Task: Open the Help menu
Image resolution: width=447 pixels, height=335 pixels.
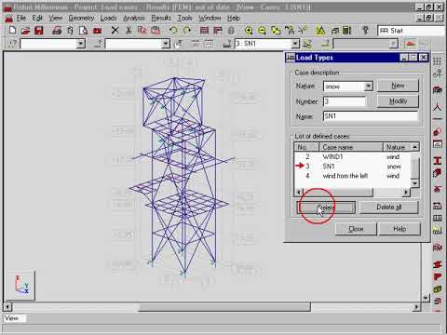Action: (x=234, y=18)
